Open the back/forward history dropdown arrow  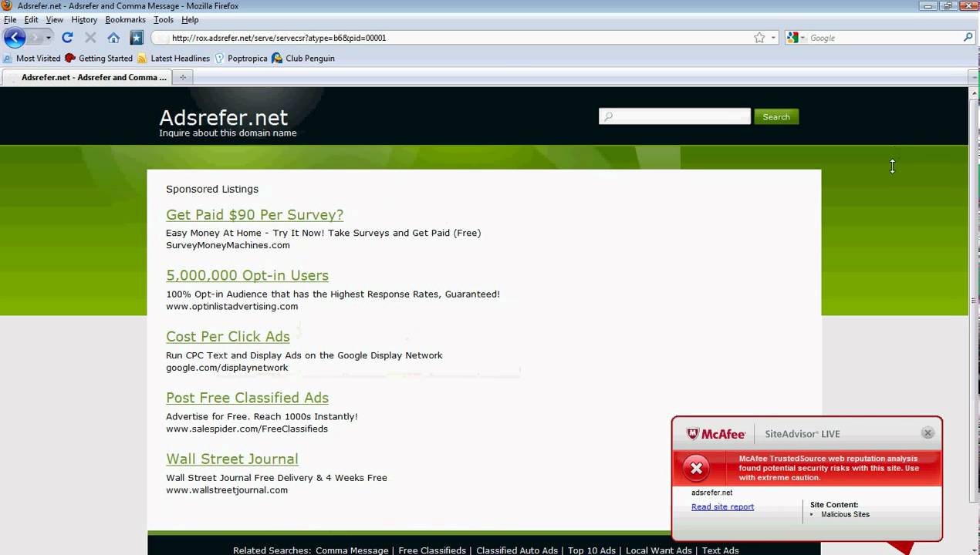[48, 38]
